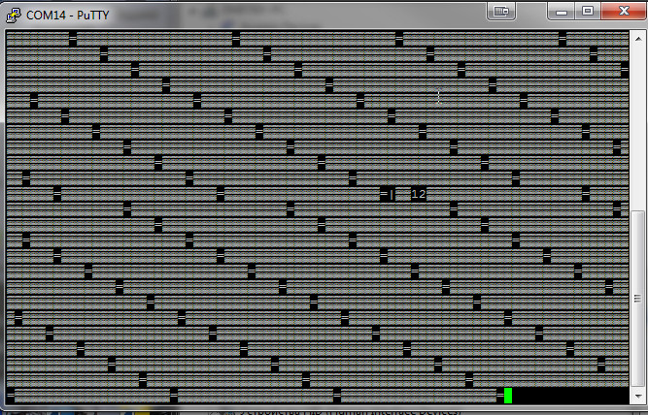This screenshot has width=648, height=415.
Task: Open the PuTTY system menu icon
Action: (x=14, y=12)
